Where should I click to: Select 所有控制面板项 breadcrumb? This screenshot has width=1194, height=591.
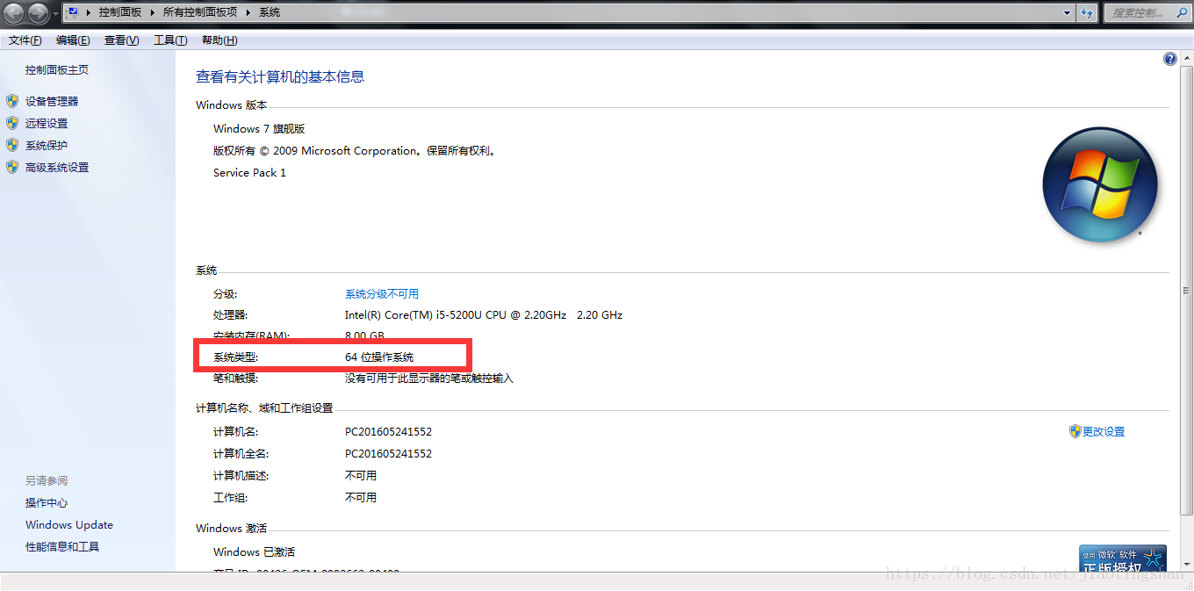pyautogui.click(x=200, y=13)
